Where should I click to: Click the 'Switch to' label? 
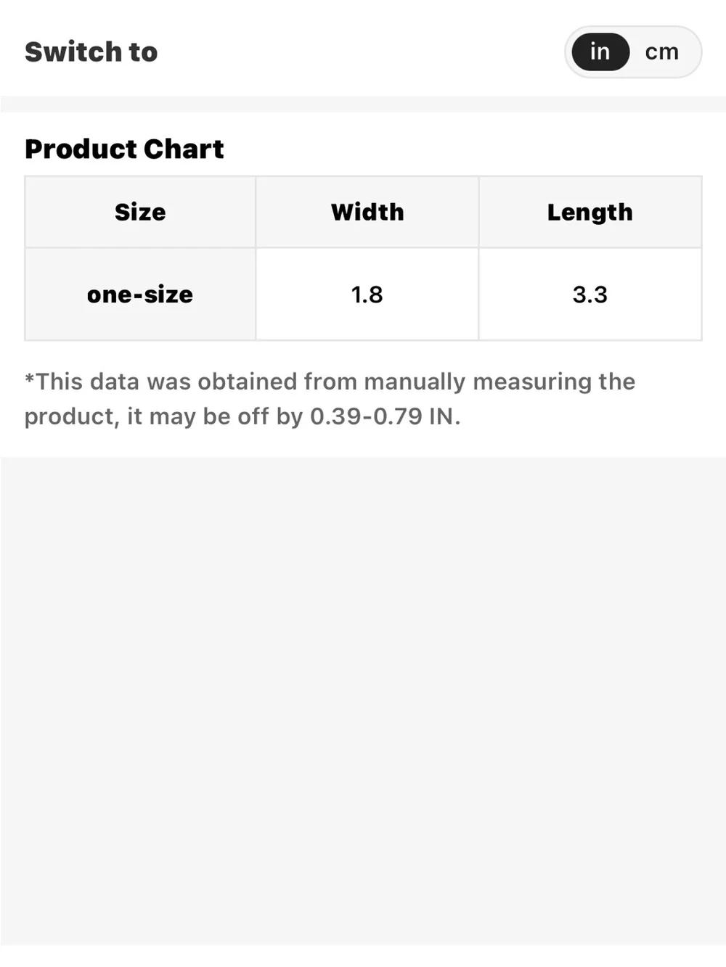tap(91, 52)
